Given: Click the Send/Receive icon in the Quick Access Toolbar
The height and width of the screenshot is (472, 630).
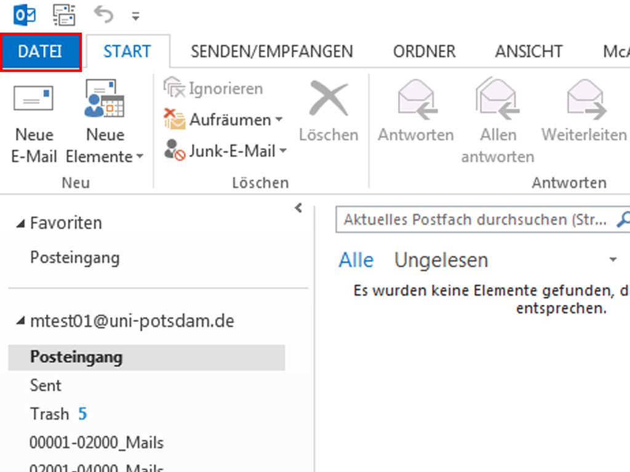Looking at the screenshot, I should pos(65,14).
